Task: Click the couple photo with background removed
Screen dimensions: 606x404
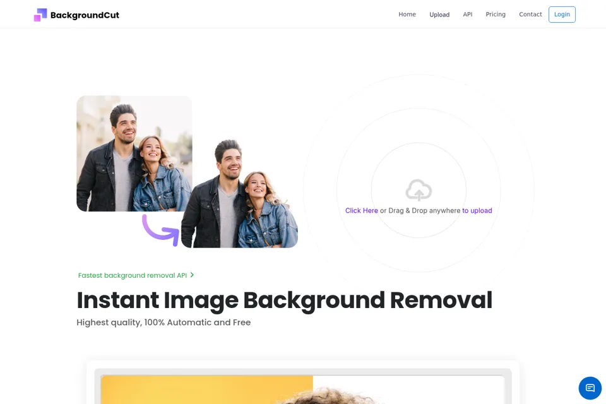Action: tap(240, 193)
